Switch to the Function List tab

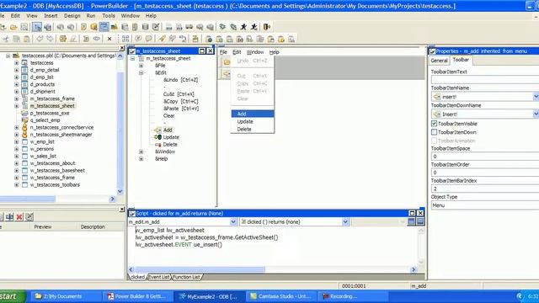pyautogui.click(x=186, y=277)
